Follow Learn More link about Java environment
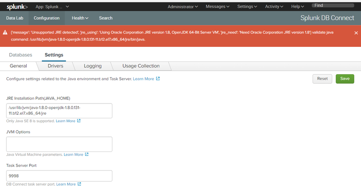 [x=143, y=79]
